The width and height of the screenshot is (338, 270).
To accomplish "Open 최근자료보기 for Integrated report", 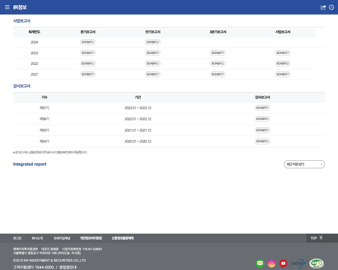I will (x=304, y=164).
